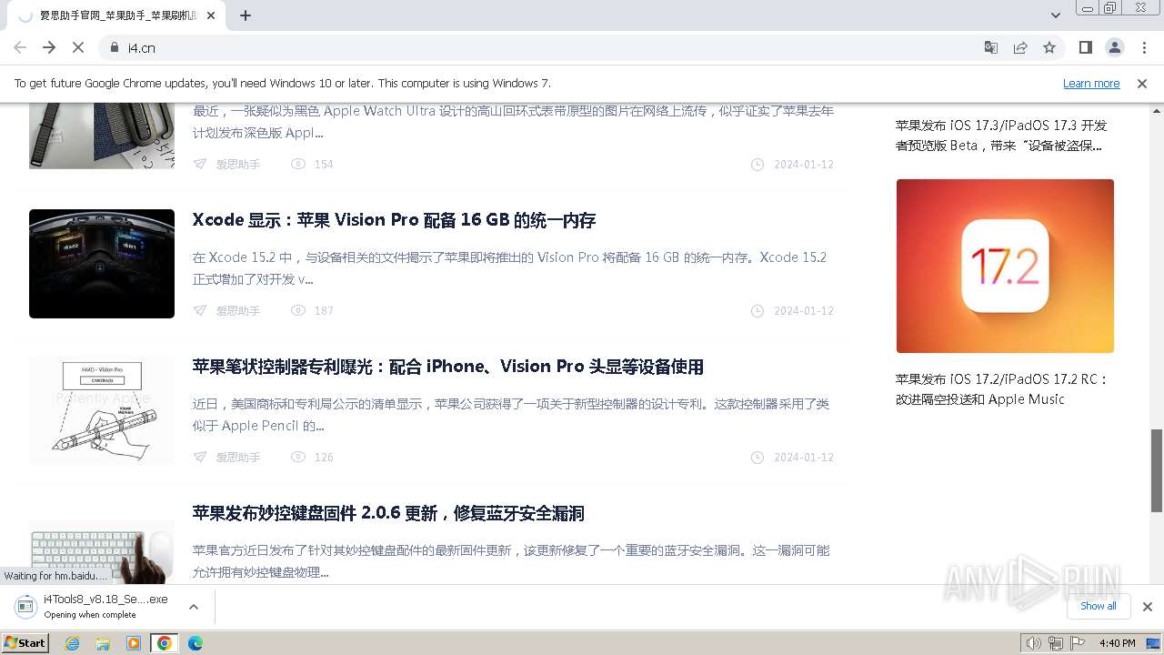The height and width of the screenshot is (655, 1164).
Task: Open the media player taskbar icon
Action: coord(134,643)
